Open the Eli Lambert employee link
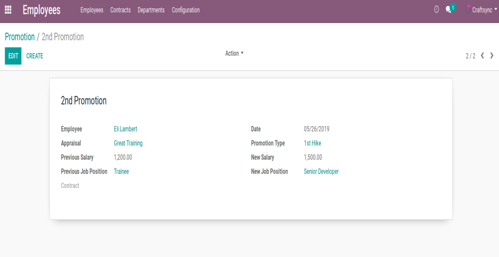Image resolution: width=499 pixels, height=257 pixels. coord(126,129)
